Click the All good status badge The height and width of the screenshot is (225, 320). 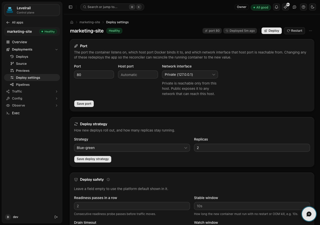pyautogui.click(x=261, y=7)
